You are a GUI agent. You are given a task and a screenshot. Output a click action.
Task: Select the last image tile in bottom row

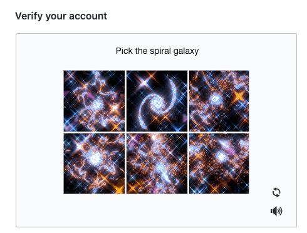[219, 163]
